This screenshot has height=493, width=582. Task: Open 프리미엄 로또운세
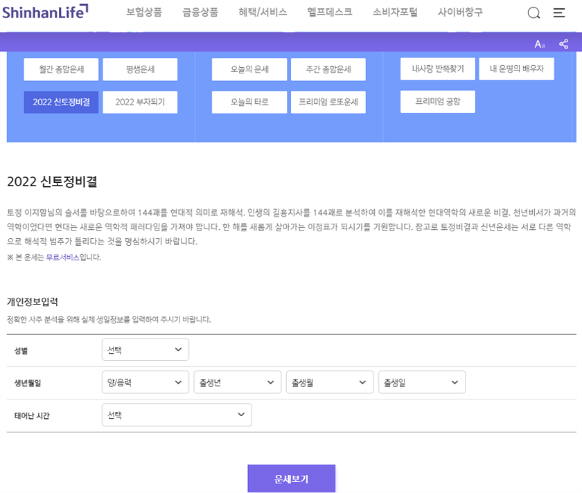328,102
